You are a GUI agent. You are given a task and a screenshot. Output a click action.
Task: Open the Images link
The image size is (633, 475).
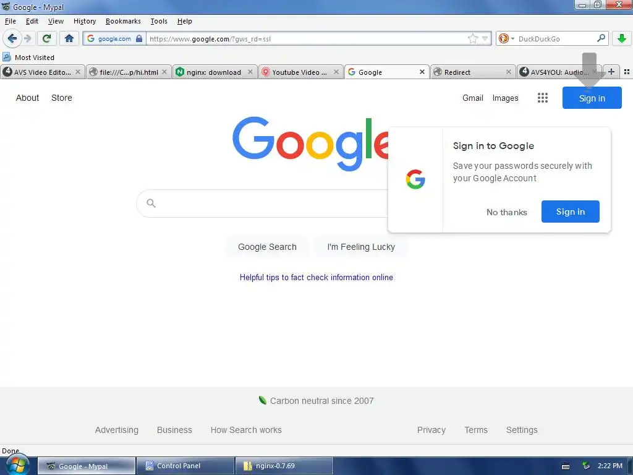(505, 98)
